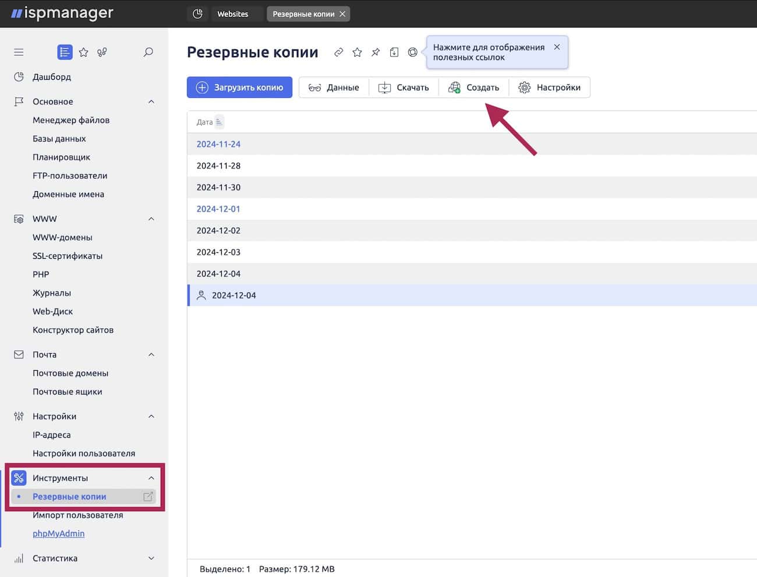Viewport: 757px width, 577px height.
Task: Select the 2024-12-03 backup row
Action: tap(472, 252)
